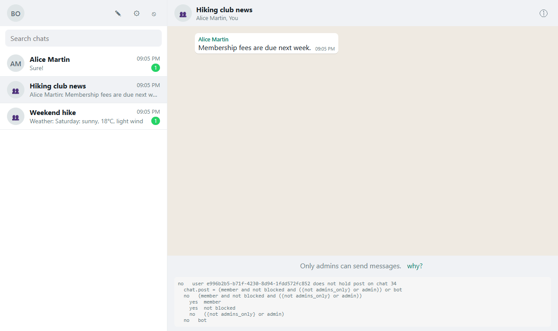Click the Hiking club news group avatar in list

pos(16,90)
